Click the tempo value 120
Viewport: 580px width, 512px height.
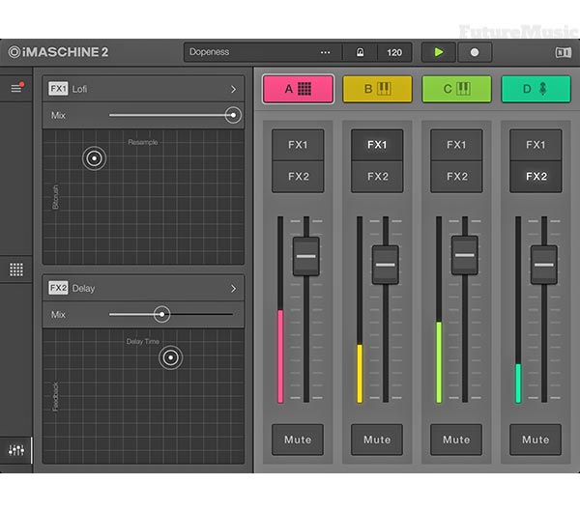(x=394, y=52)
